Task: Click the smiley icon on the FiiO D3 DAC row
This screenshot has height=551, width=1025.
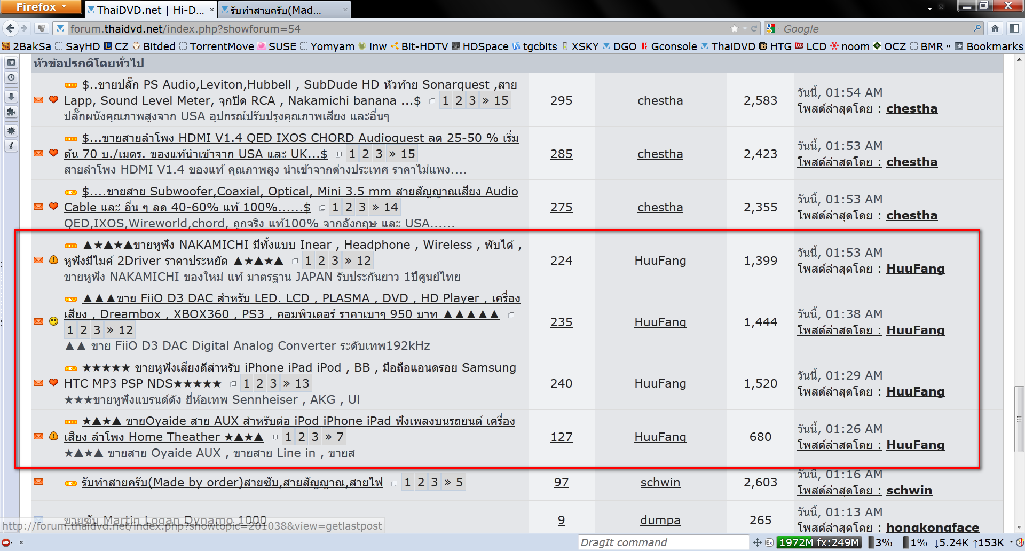Action: point(53,321)
